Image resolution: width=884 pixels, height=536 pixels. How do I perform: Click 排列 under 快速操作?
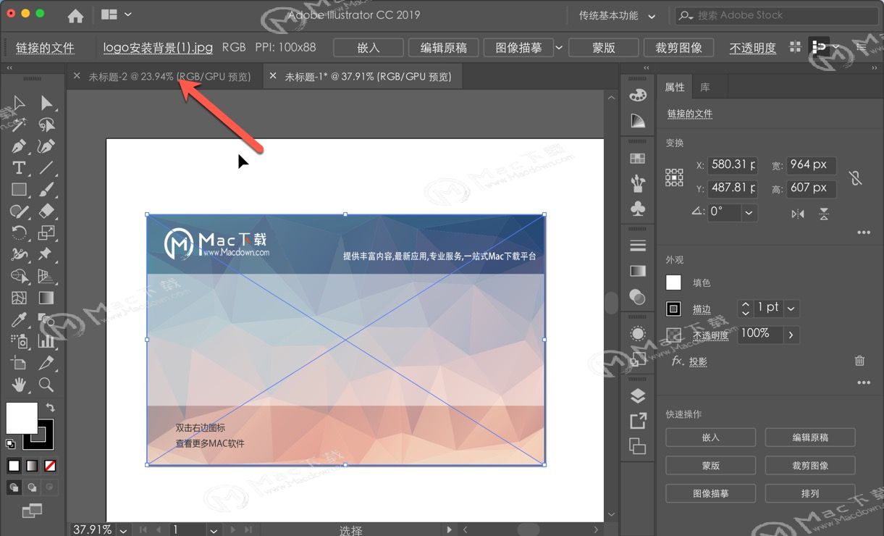click(810, 493)
